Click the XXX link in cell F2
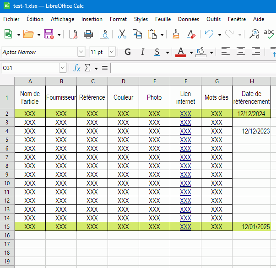Viewport: 276px width, 268px height. coord(185,114)
